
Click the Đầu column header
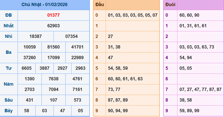tap(100, 5)
